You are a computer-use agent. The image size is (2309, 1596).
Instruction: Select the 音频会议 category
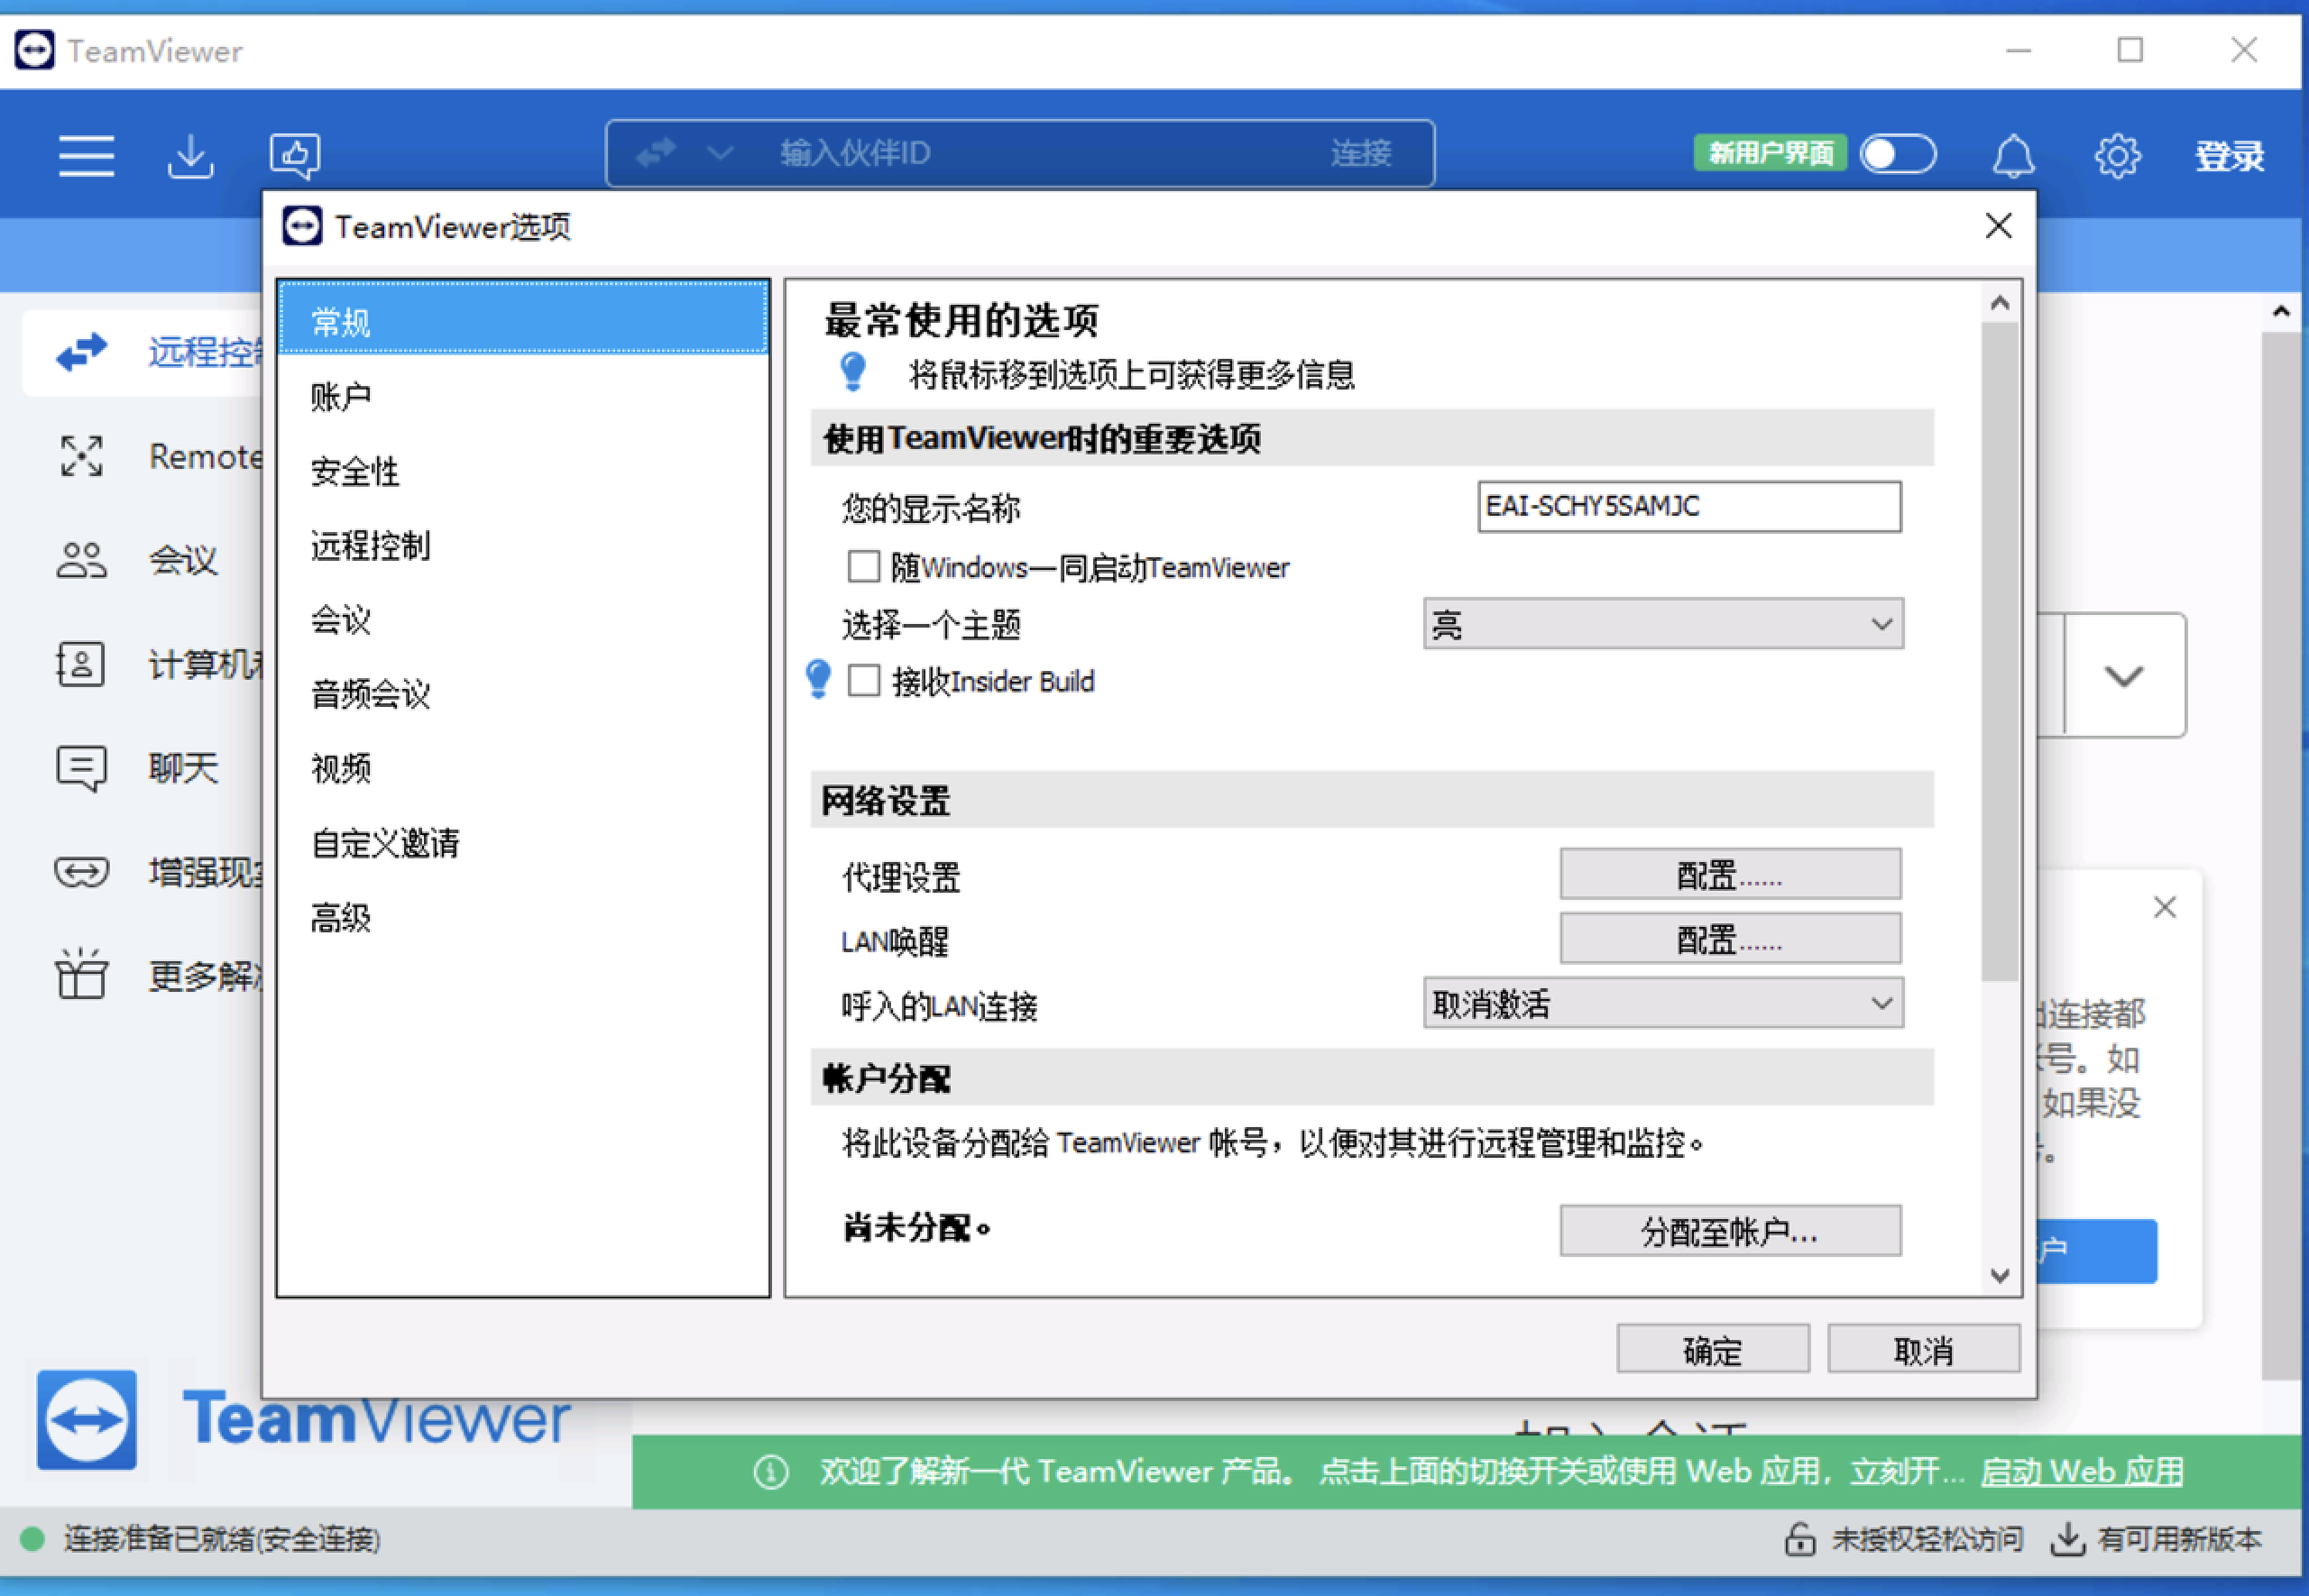point(524,693)
